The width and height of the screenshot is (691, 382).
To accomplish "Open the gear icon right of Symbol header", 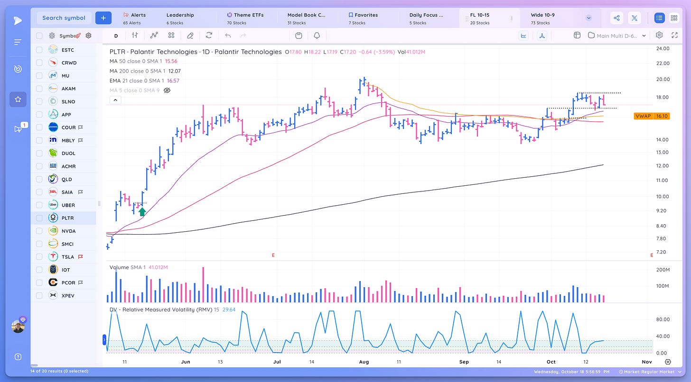I will click(x=88, y=36).
